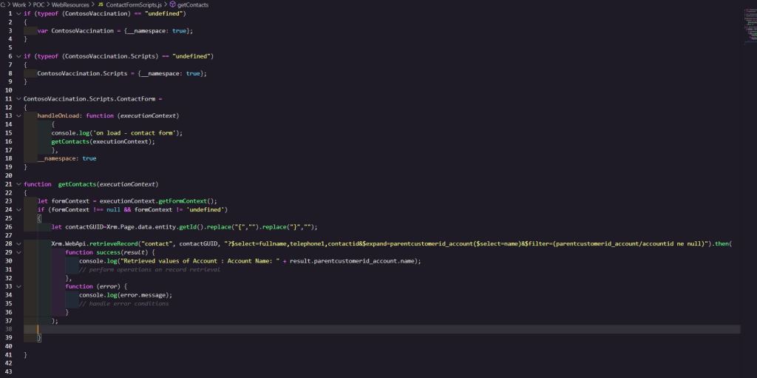757x378 pixels.
Task: Collapse the if block at line 6
Action: tap(18, 56)
